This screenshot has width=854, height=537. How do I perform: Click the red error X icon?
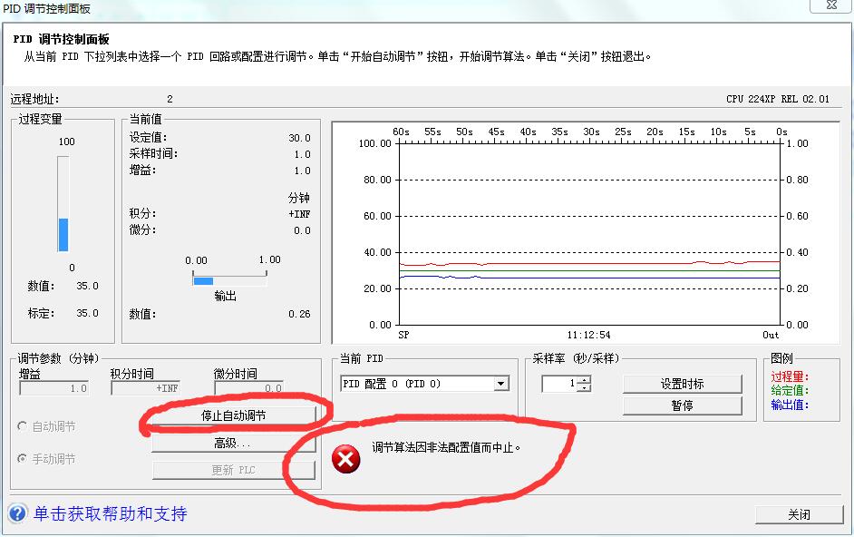click(x=345, y=458)
